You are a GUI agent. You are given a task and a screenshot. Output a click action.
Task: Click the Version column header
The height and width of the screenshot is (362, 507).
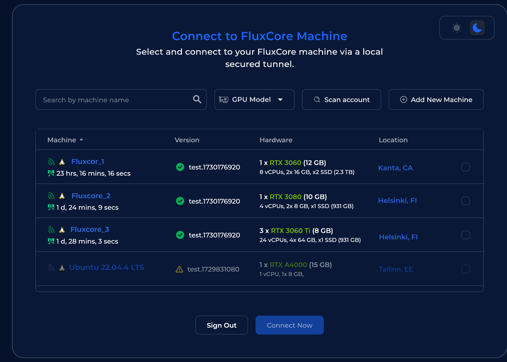[x=187, y=140]
